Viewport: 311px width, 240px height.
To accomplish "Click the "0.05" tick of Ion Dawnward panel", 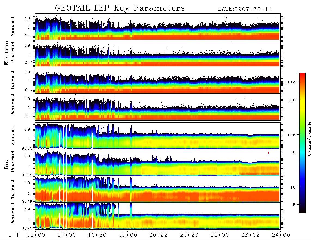I will pyautogui.click(x=27, y=229).
